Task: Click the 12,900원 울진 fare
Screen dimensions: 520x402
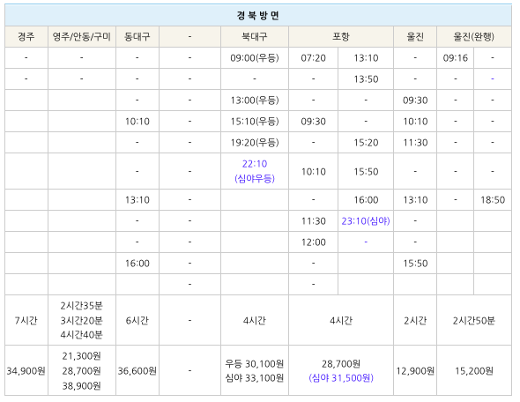Action: coord(415,371)
